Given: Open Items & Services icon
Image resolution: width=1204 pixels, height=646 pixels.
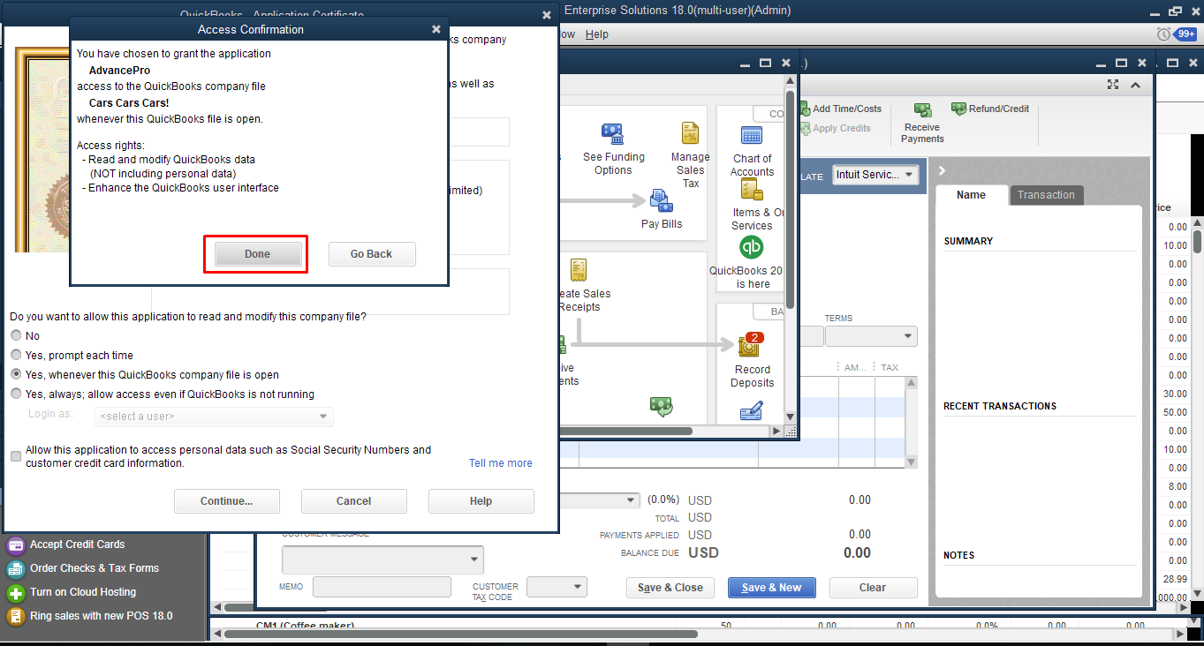Looking at the screenshot, I should coord(752,190).
